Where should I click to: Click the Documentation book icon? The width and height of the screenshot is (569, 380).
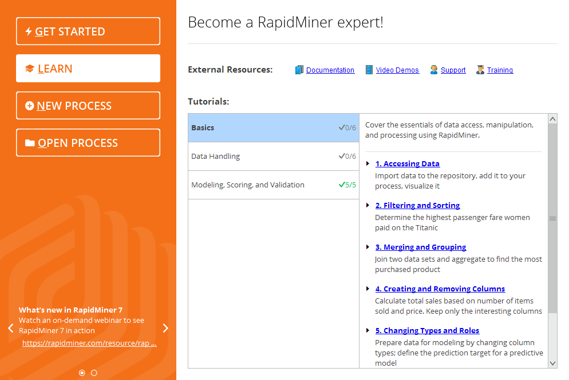pos(299,70)
